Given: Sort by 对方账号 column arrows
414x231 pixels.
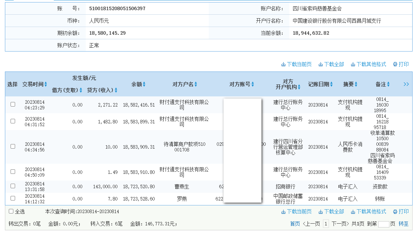Looking at the screenshot, I should (x=253, y=84).
